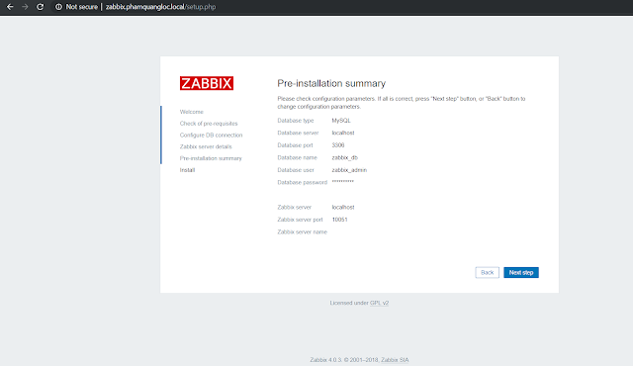
Task: Select Pre-installation summary step
Action: click(211, 158)
